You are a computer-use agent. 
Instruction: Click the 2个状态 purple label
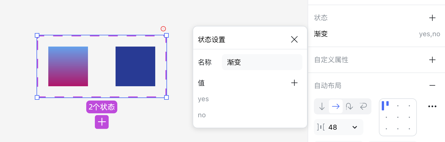(x=102, y=107)
